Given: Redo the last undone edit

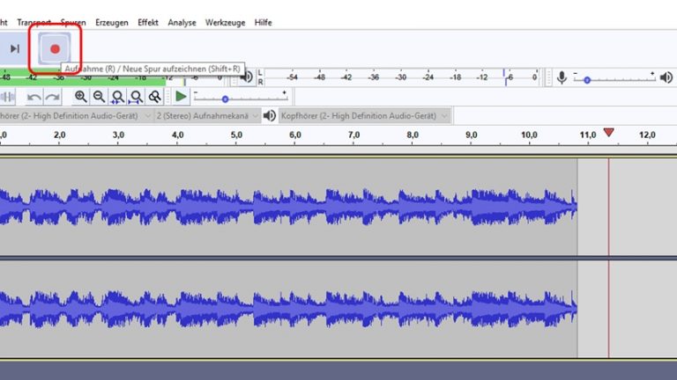Looking at the screenshot, I should click(53, 97).
